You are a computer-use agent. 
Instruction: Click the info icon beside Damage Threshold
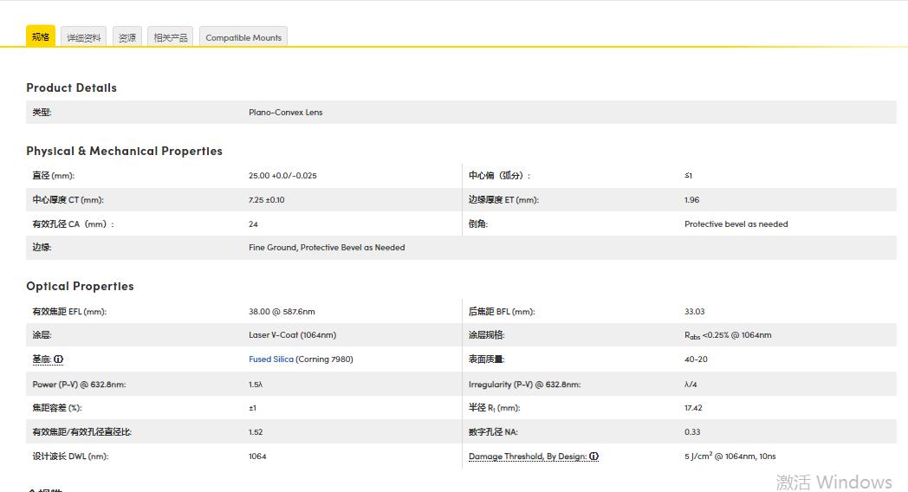594,456
